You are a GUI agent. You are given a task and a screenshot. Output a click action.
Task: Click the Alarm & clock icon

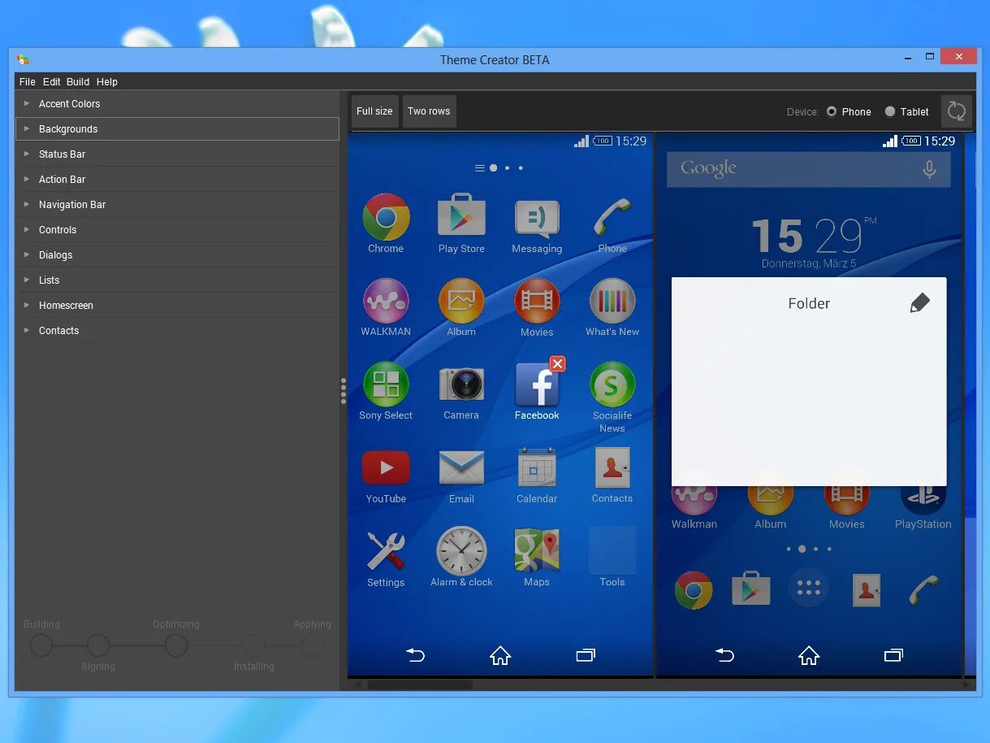[461, 551]
